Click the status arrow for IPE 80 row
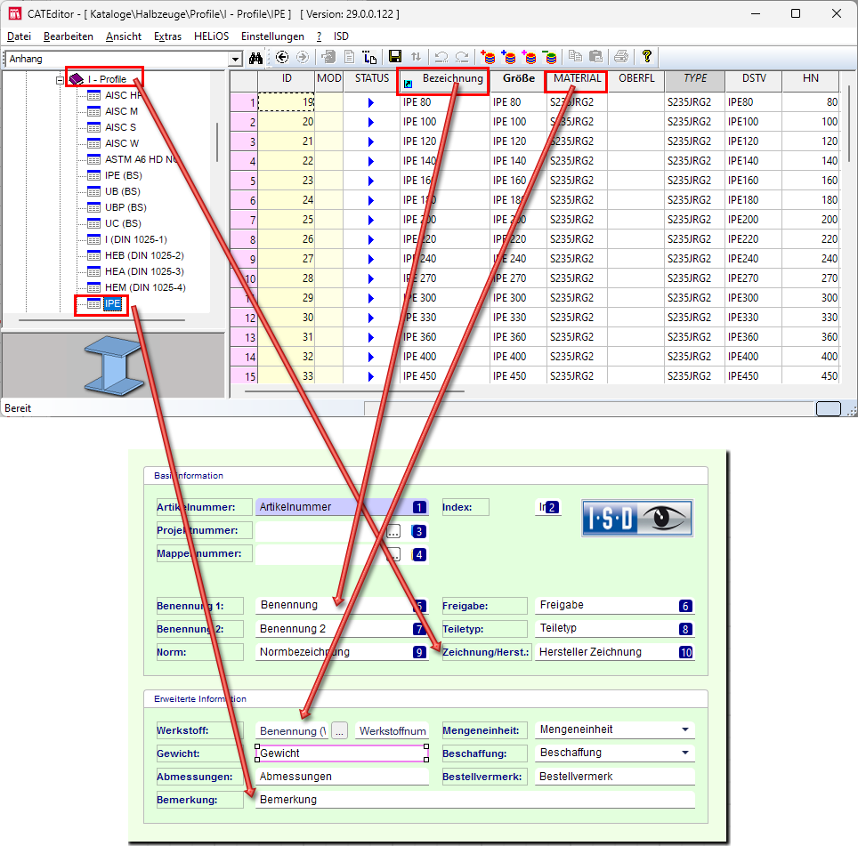Viewport: 858px width, 846px height. [x=371, y=102]
